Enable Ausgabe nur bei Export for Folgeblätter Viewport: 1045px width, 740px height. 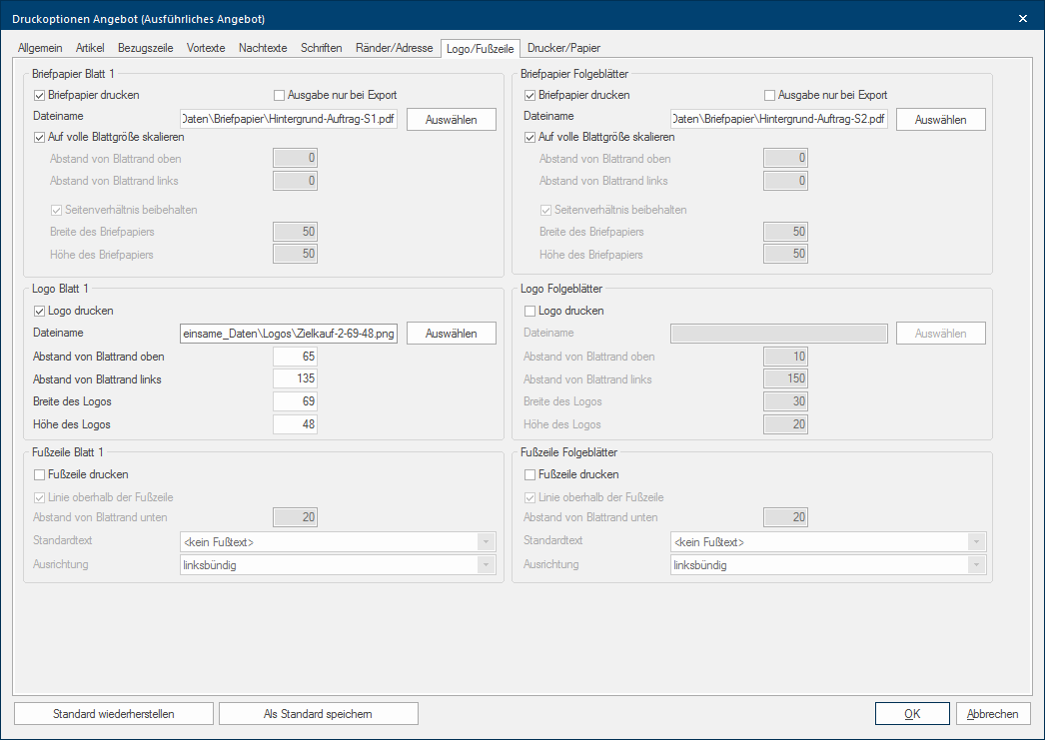coord(770,95)
